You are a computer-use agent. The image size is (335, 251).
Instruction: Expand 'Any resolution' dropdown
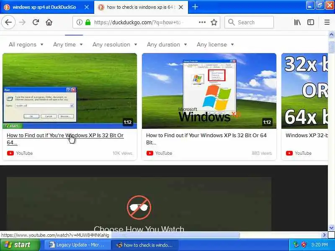tap(115, 44)
